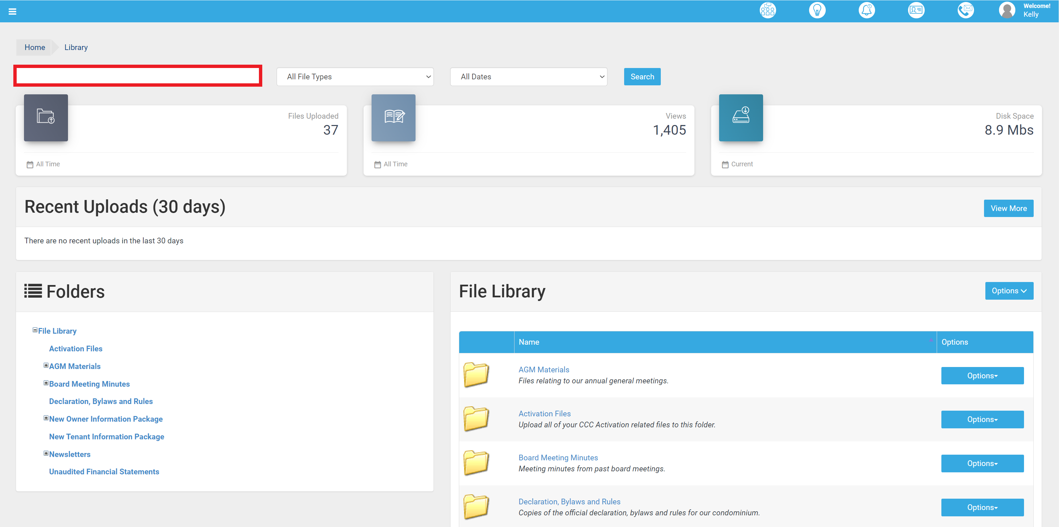Select Unaudited Financial Statements in folder tree
1059x527 pixels.
(104, 472)
